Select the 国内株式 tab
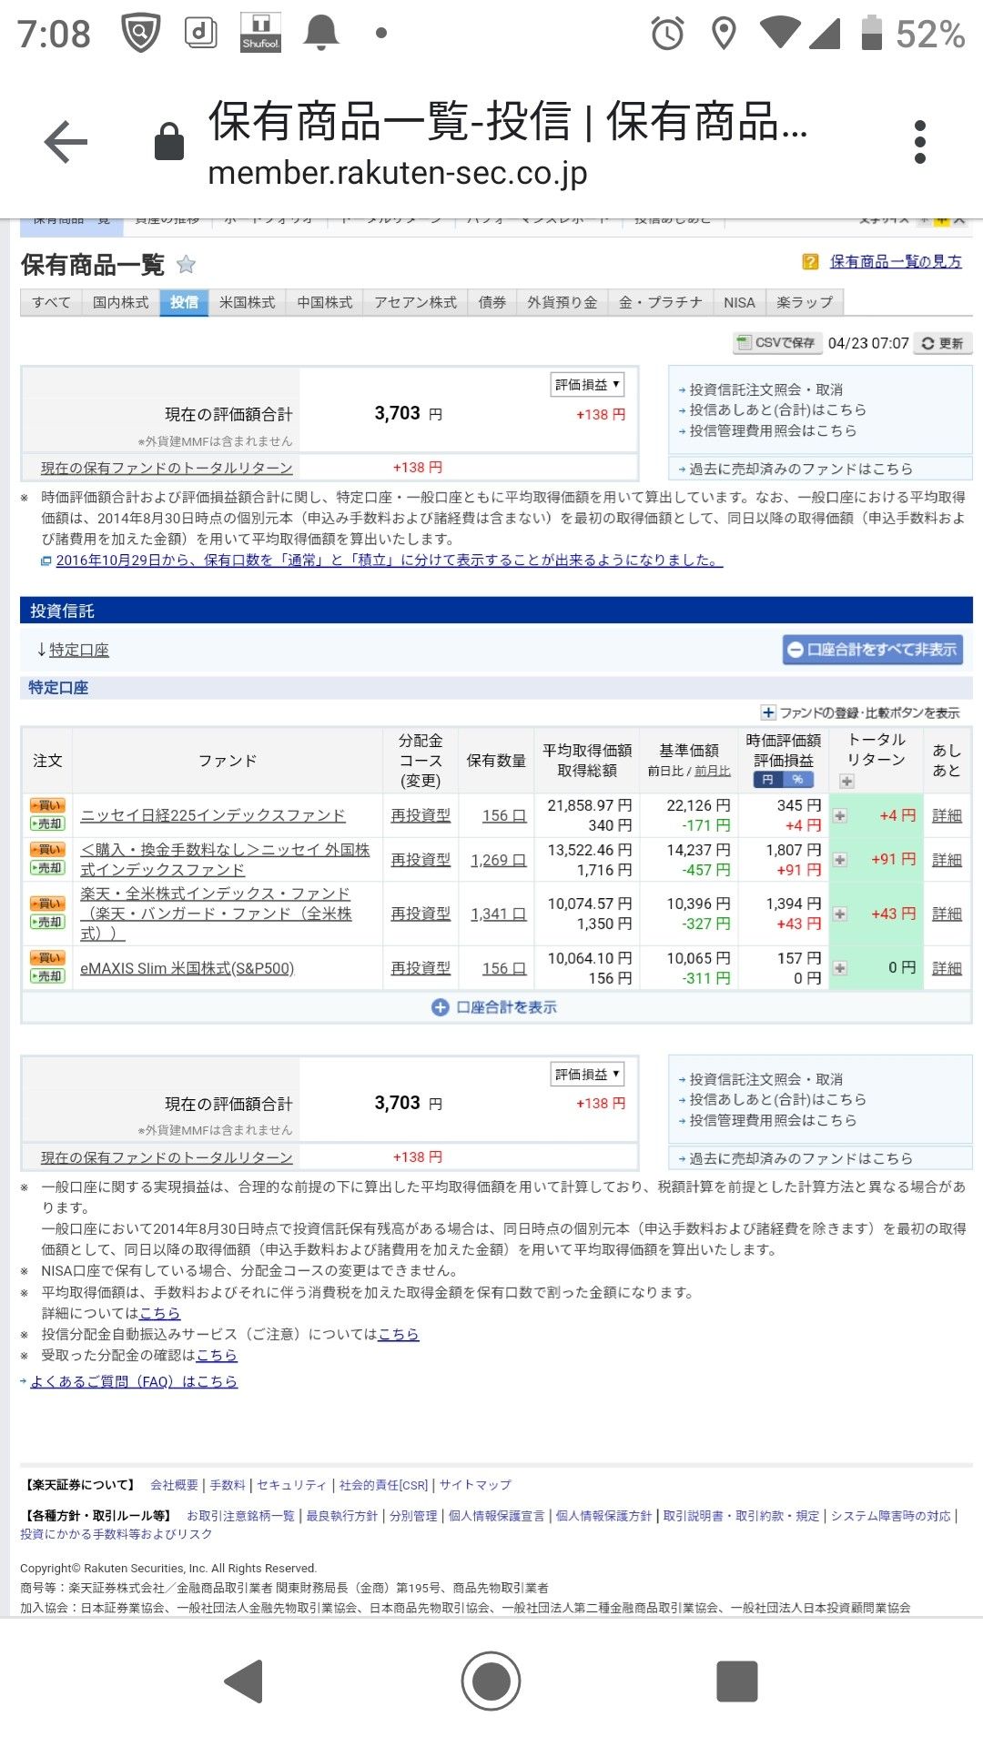 120,302
